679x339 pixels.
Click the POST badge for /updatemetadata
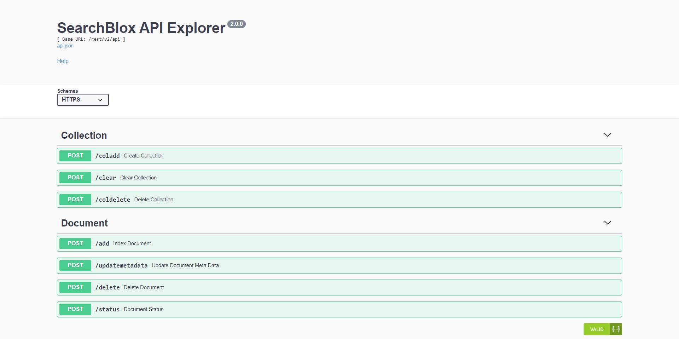pos(75,265)
